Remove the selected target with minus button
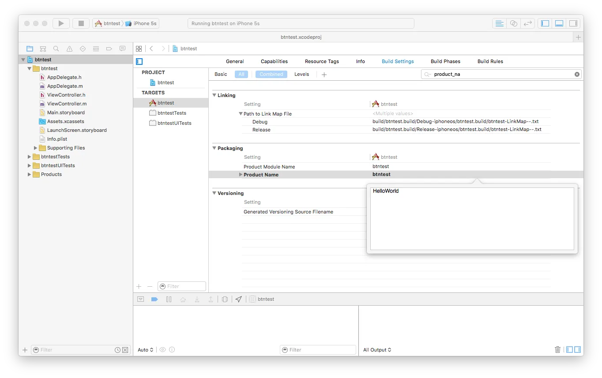Screen dimensions: 602x378 click(x=150, y=286)
